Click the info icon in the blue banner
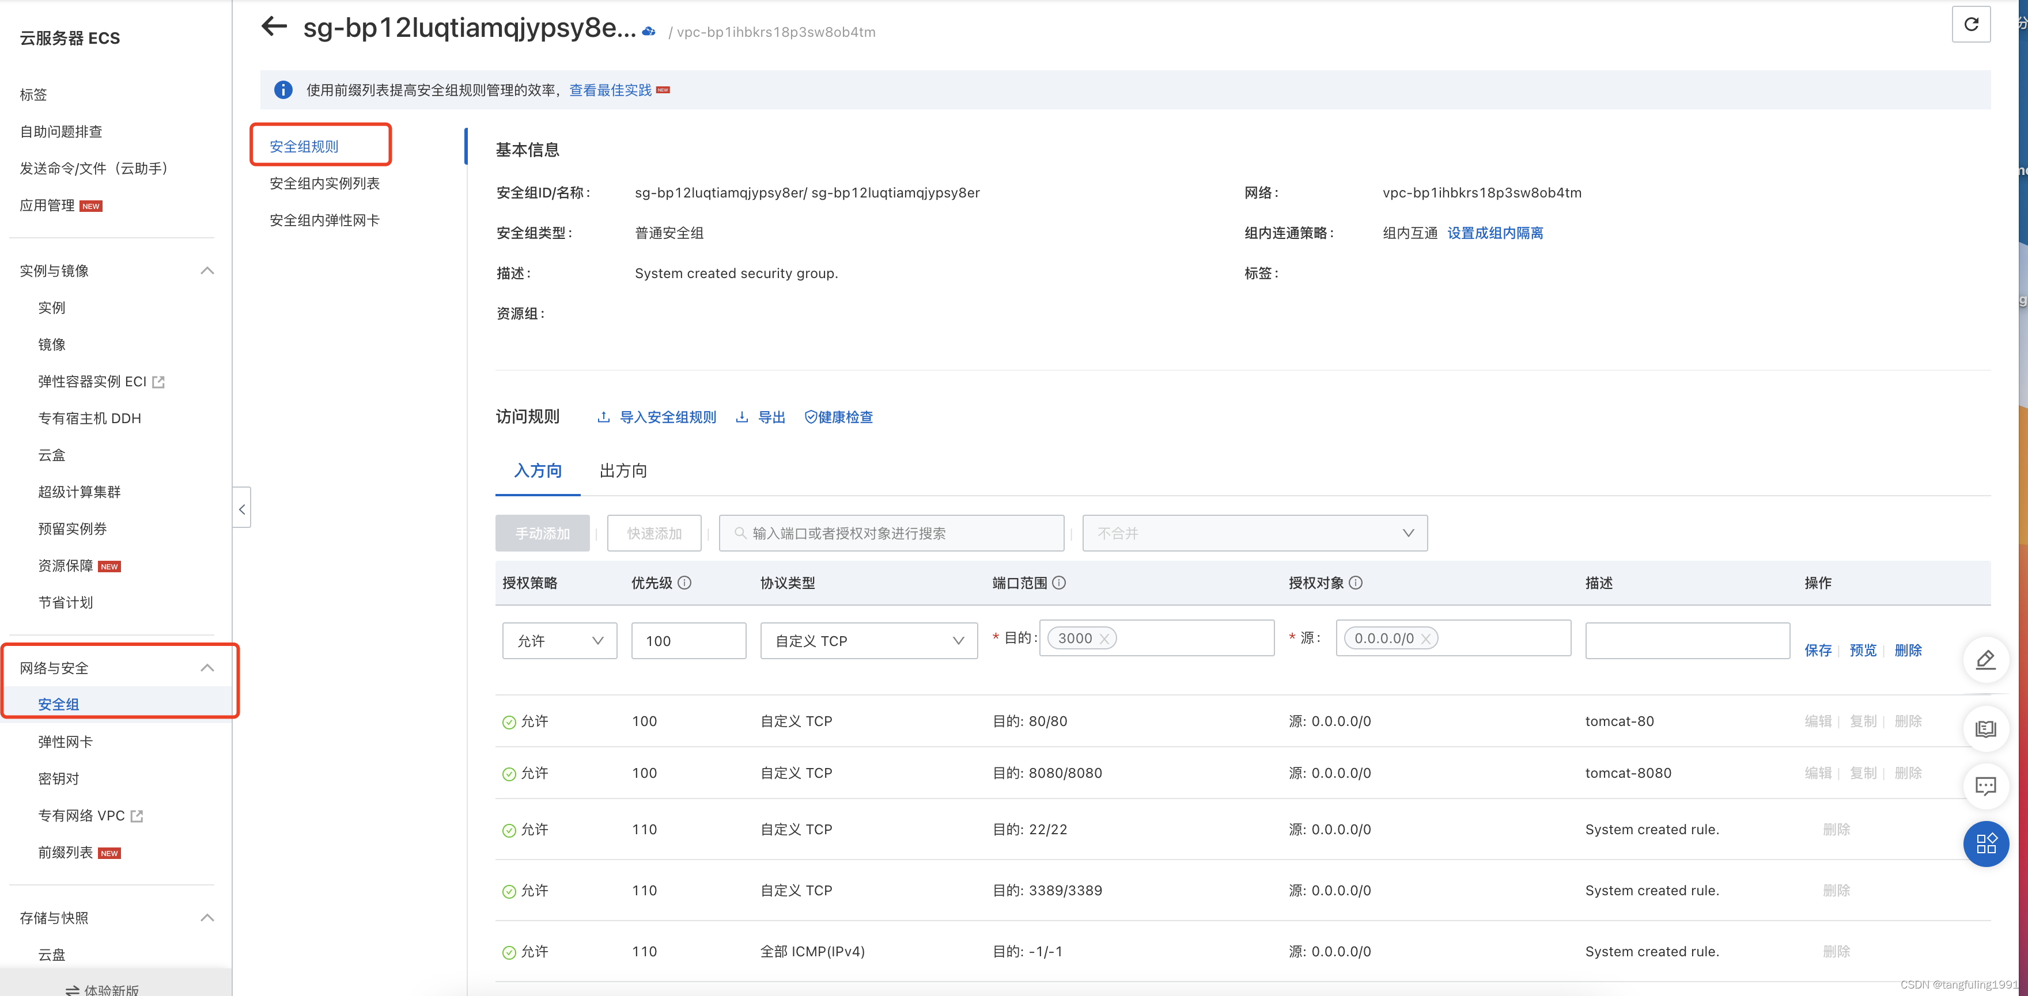The height and width of the screenshot is (996, 2028). pos(283,90)
